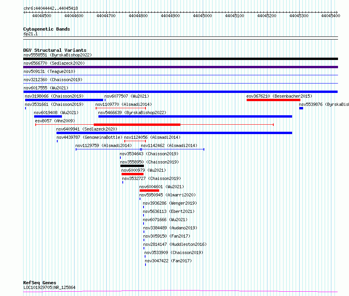
Task: Select the black nsv5558551 variant bar
Action: pos(180,59)
